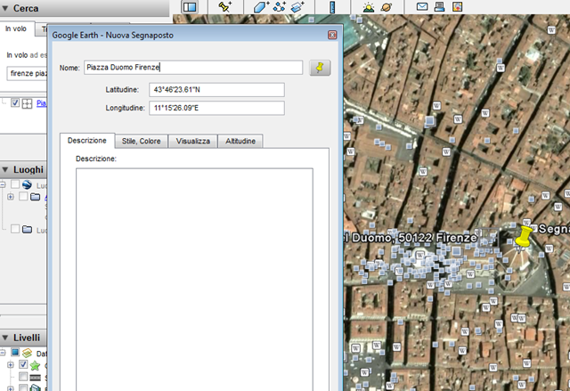Collapse the Cerca panel triangle
Image resolution: width=570 pixels, height=391 pixels.
[5, 8]
